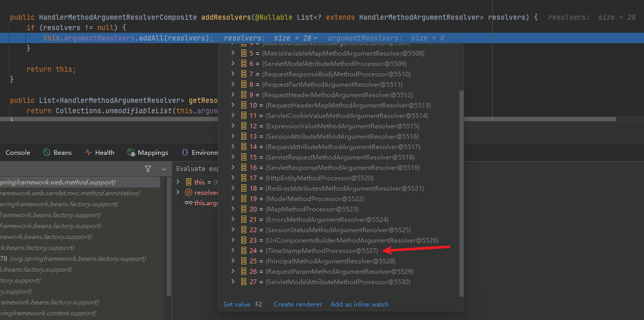The width and height of the screenshot is (644, 320).
Task: Click the popup's vertical scrollbar
Action: pos(460,192)
